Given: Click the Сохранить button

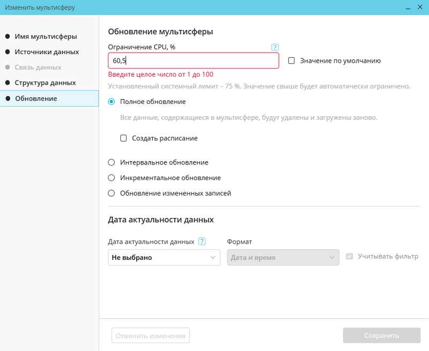Looking at the screenshot, I should (x=382, y=336).
